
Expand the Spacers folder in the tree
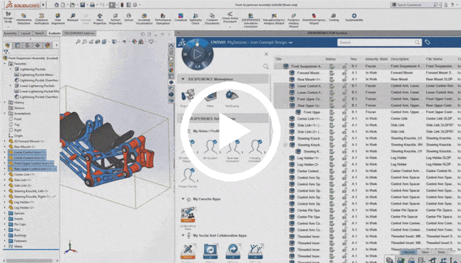[x=5, y=213]
